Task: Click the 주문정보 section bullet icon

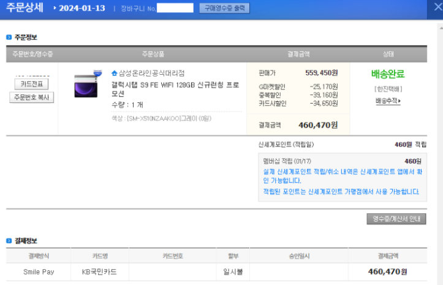Action: 9,37
